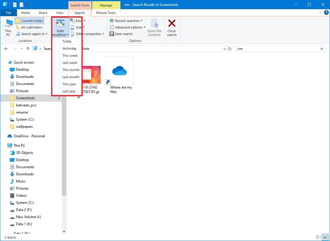This screenshot has width=330, height=241.
Task: Switch to the Home ribbon tab
Action: (x=25, y=12)
